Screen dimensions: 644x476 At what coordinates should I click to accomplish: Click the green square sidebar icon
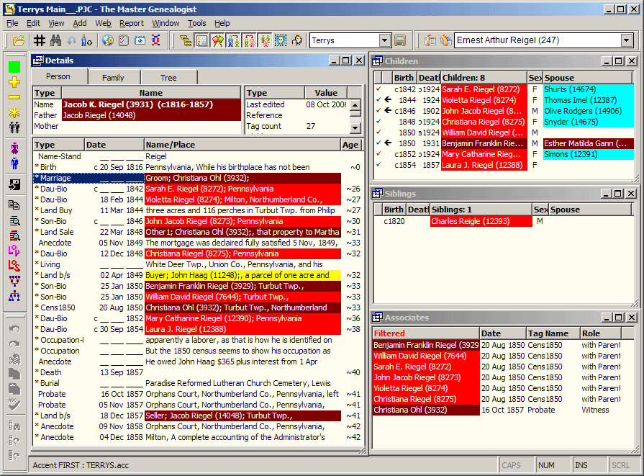[14, 67]
